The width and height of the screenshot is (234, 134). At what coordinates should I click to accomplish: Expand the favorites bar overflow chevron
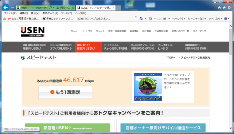click(x=136, y=17)
